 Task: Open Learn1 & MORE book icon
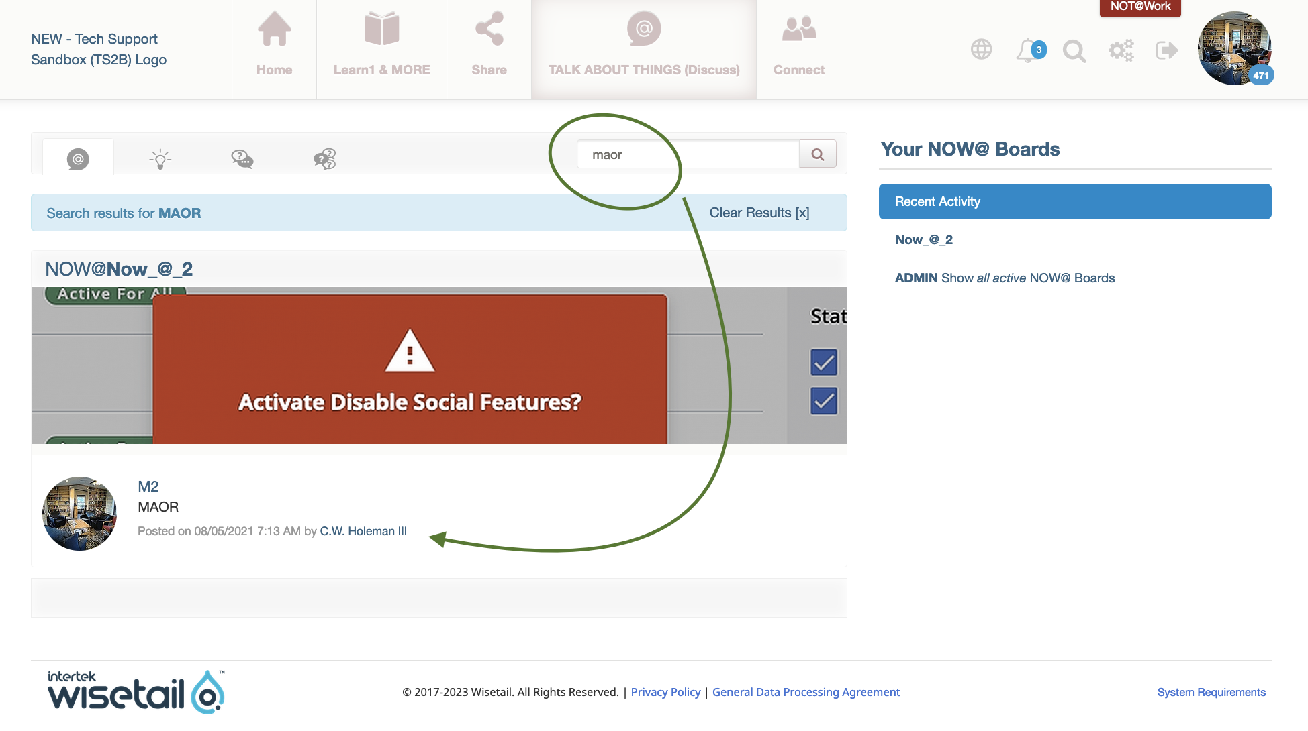tap(381, 30)
